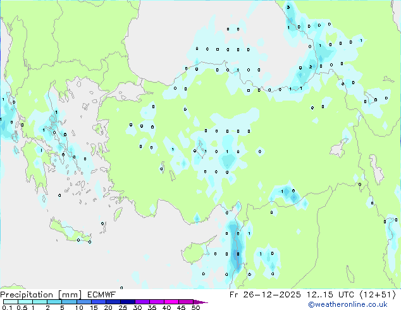Click the 1–2 mm legend color box
The height and width of the screenshot is (310, 401).
pyautogui.click(x=40, y=302)
